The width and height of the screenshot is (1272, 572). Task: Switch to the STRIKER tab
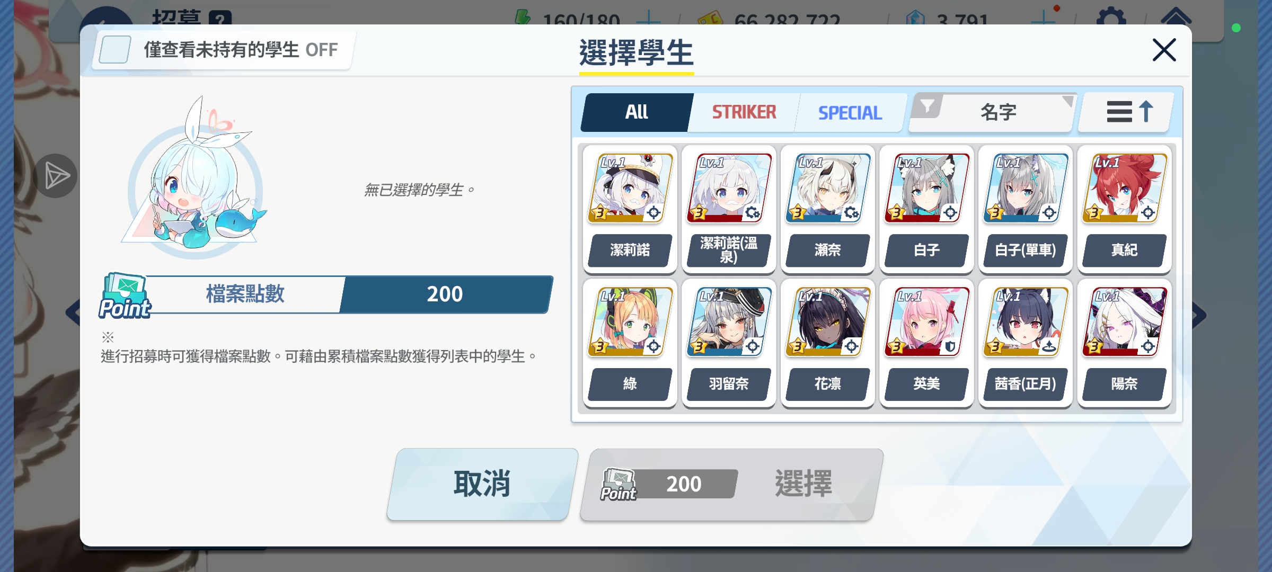click(x=744, y=112)
